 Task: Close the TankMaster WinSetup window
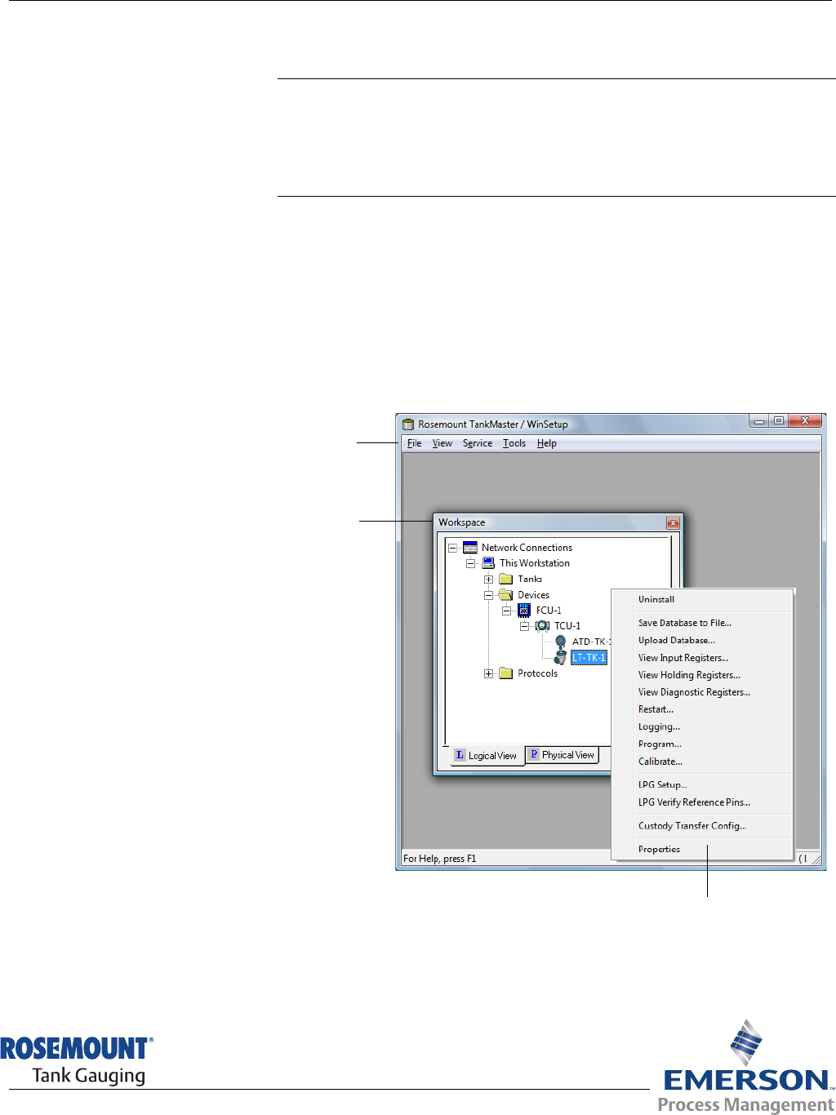(x=805, y=421)
